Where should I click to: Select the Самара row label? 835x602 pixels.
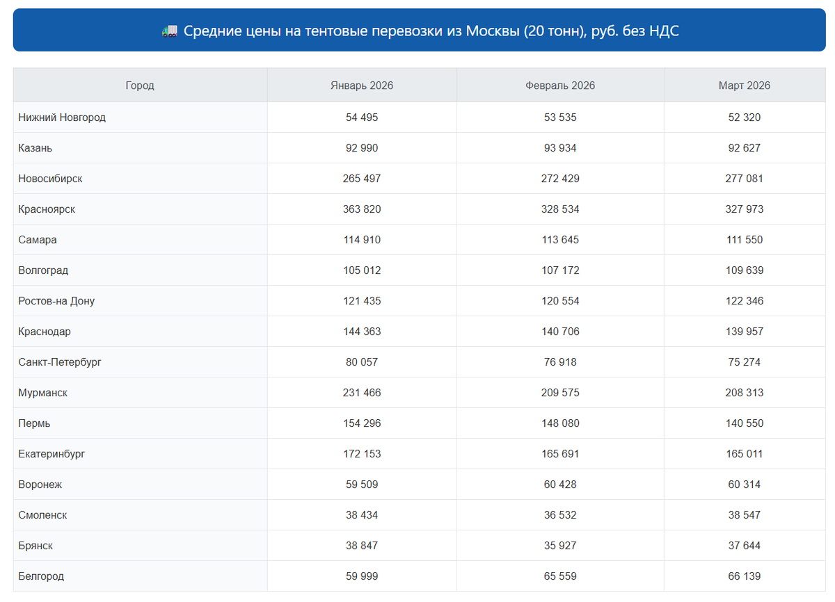38,240
